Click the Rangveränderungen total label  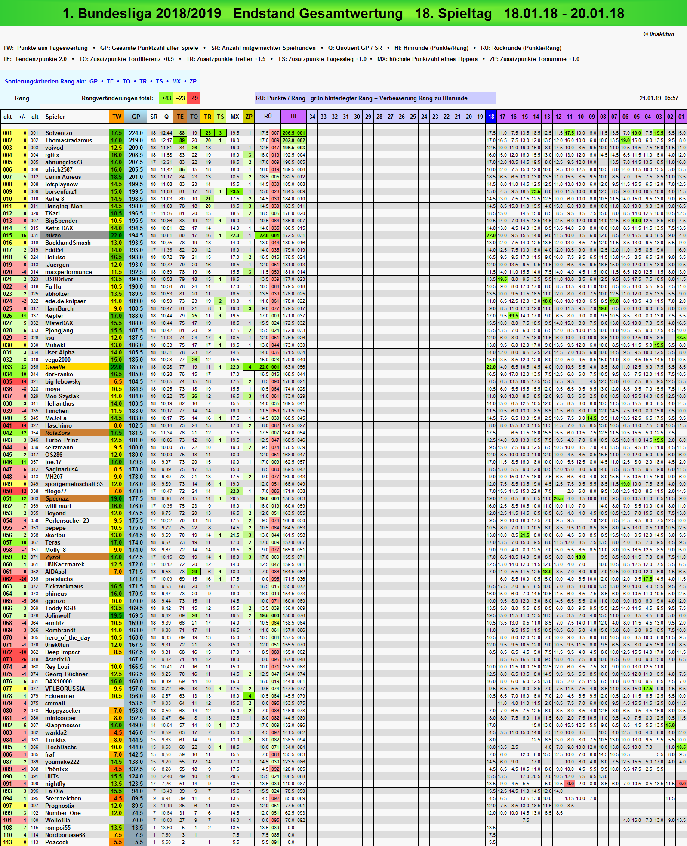coord(117,98)
